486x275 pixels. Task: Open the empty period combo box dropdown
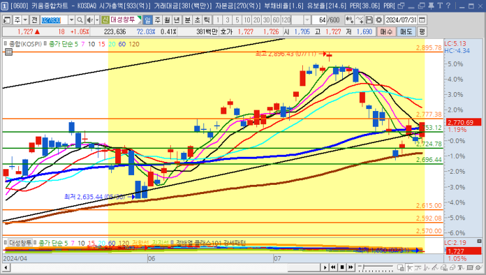[x=307, y=20]
